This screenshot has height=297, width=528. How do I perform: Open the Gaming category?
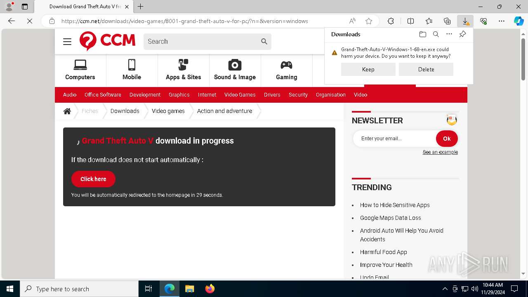pos(286,70)
